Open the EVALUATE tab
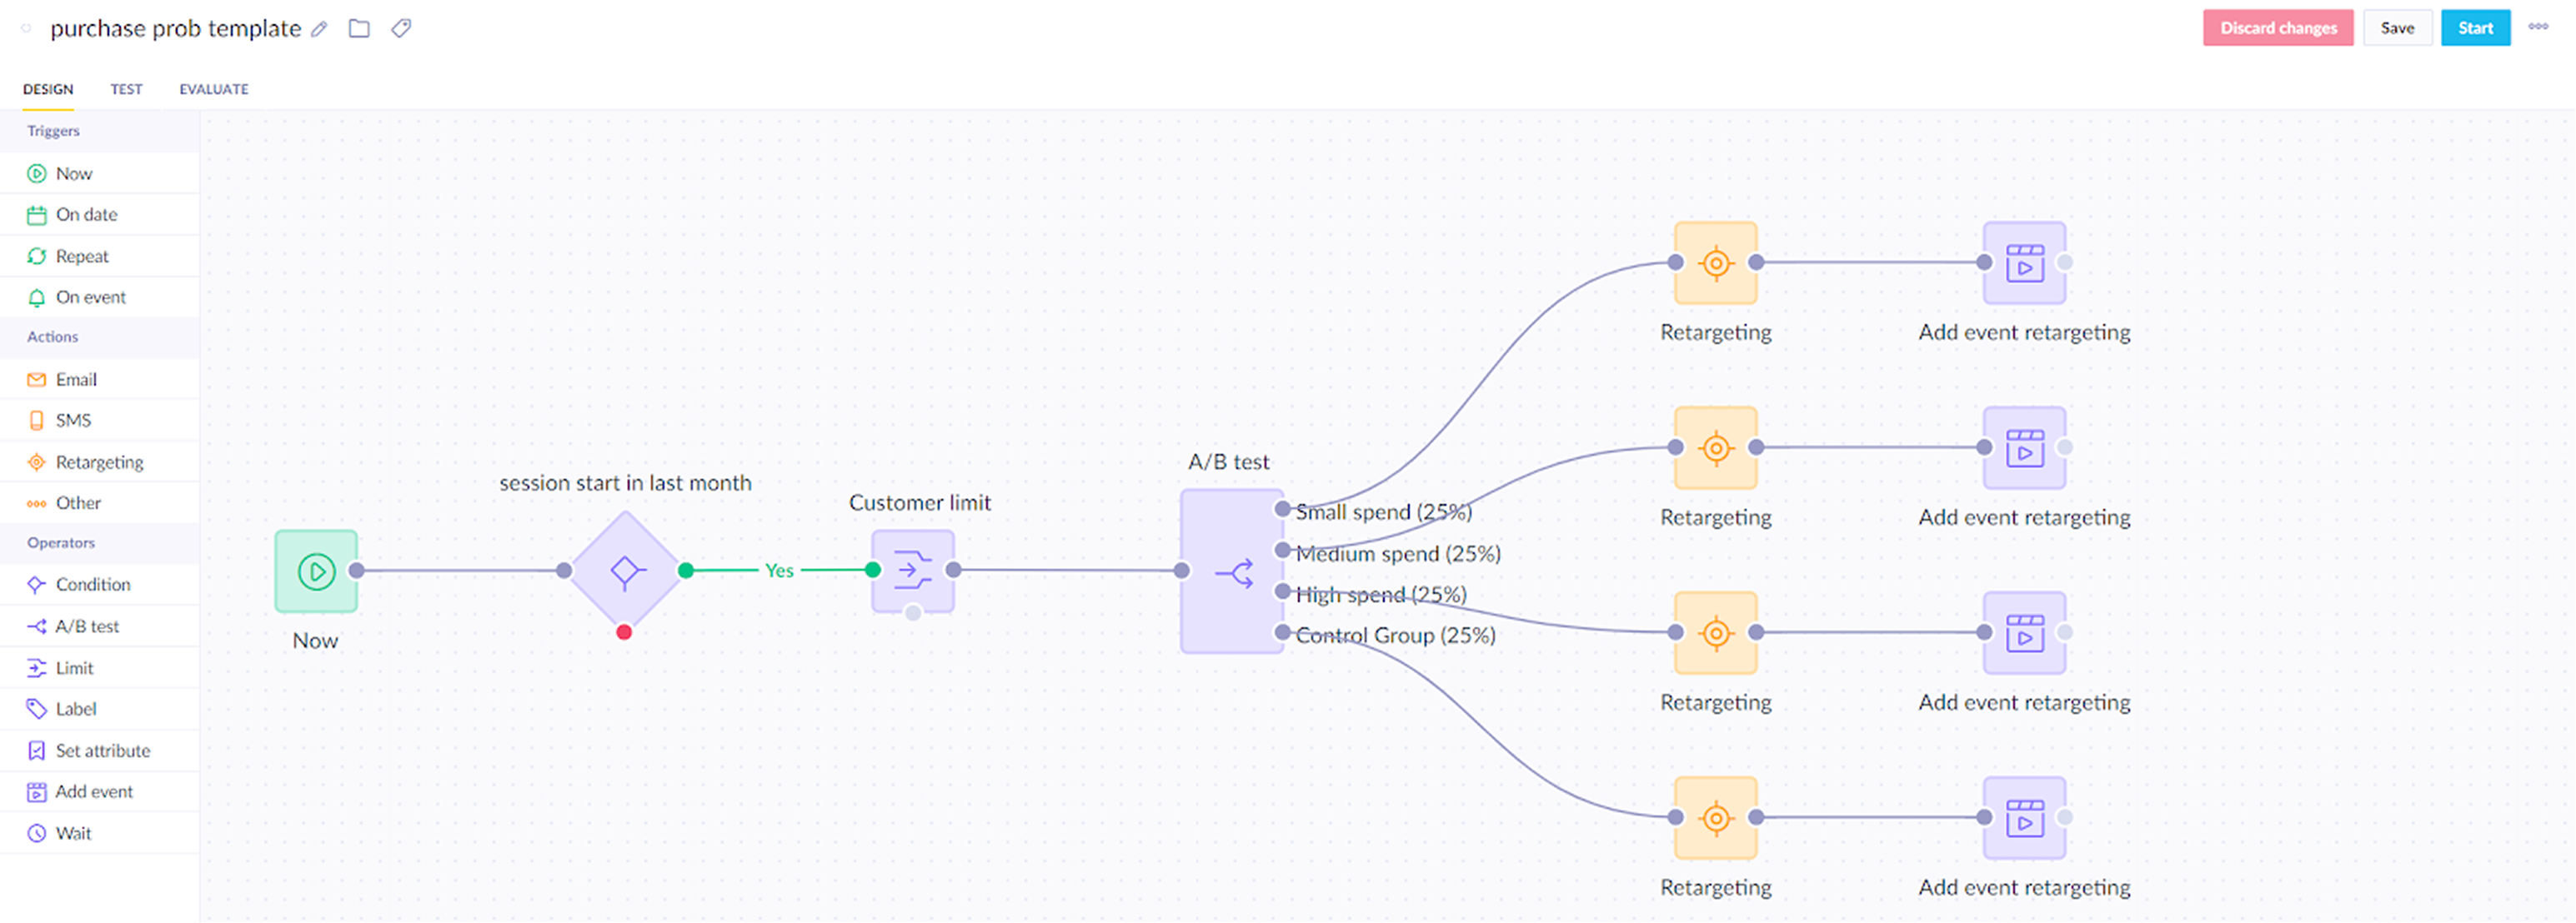 (212, 89)
